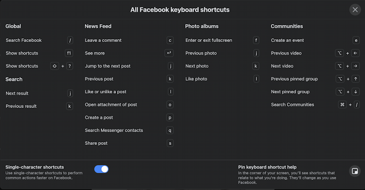Click the down arrow key for Next pinned group
Image resolution: width=365 pixels, height=190 pixels.
pyautogui.click(x=356, y=92)
